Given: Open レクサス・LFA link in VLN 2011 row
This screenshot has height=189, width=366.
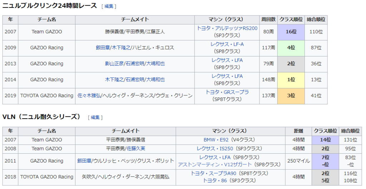Looking at the screenshot, I should coord(215,157).
